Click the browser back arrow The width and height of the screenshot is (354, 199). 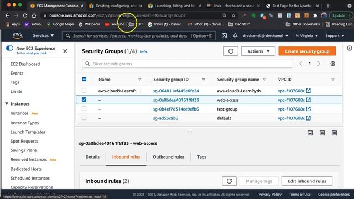click(7, 15)
